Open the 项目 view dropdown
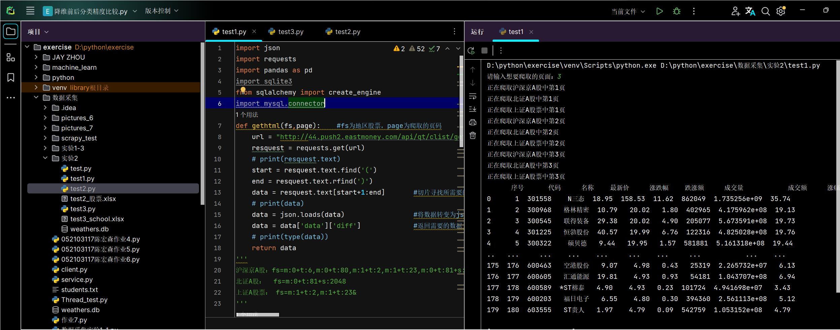 click(x=38, y=32)
